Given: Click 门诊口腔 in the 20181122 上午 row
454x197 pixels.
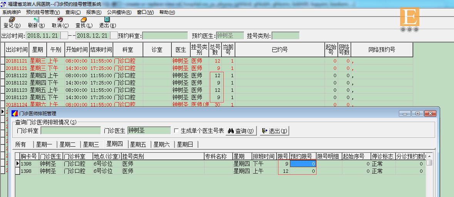Looking at the screenshot, I should [125, 75].
